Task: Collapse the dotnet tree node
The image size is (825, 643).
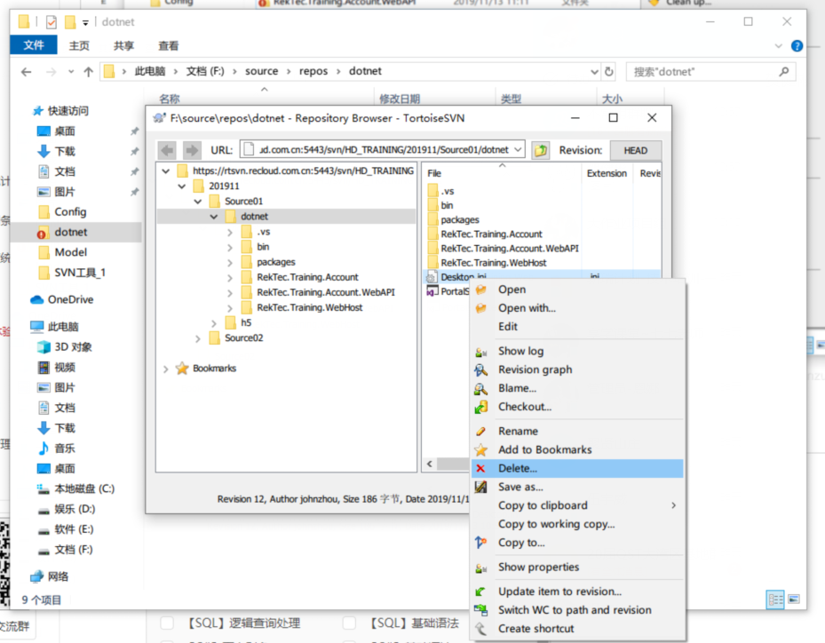Action: (214, 217)
